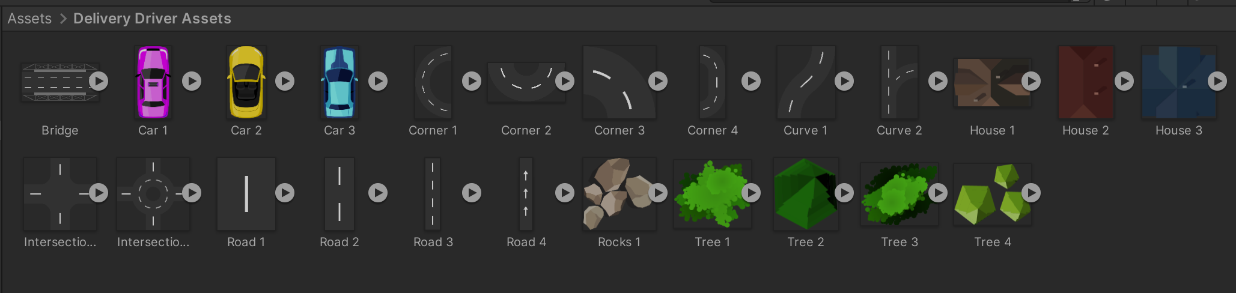The image size is (1236, 293).
Task: Expand House 1 sub-assets arrow
Action: [1031, 81]
